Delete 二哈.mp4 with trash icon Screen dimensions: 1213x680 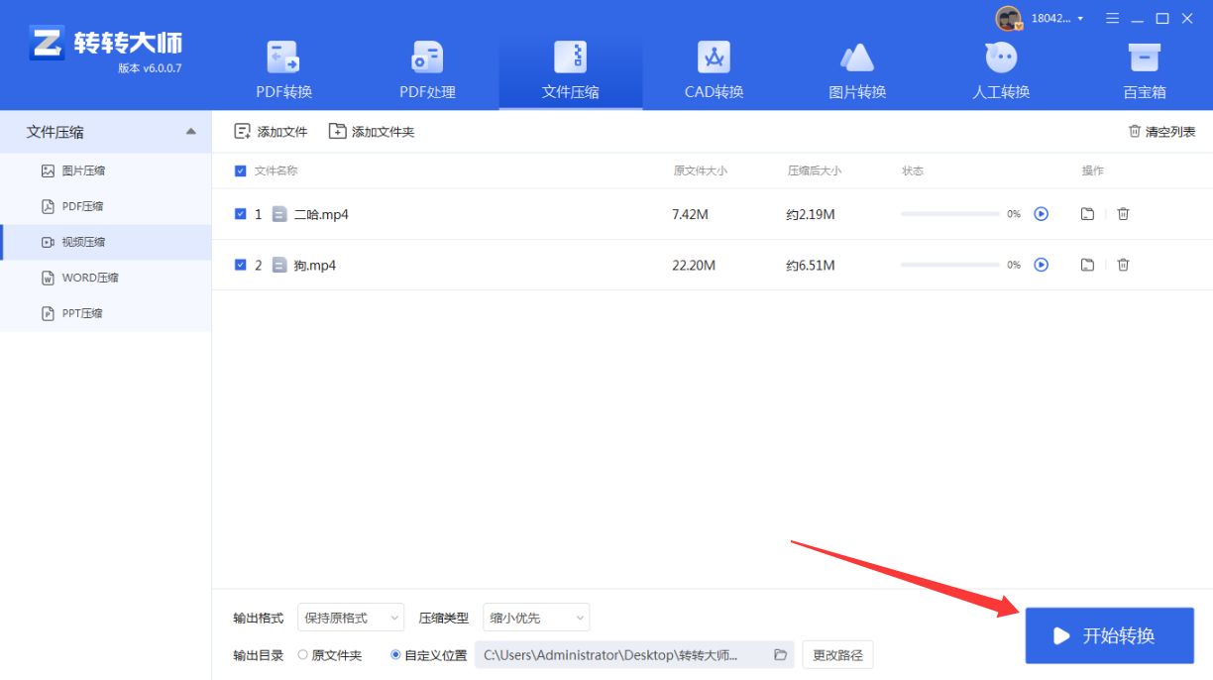pos(1123,213)
